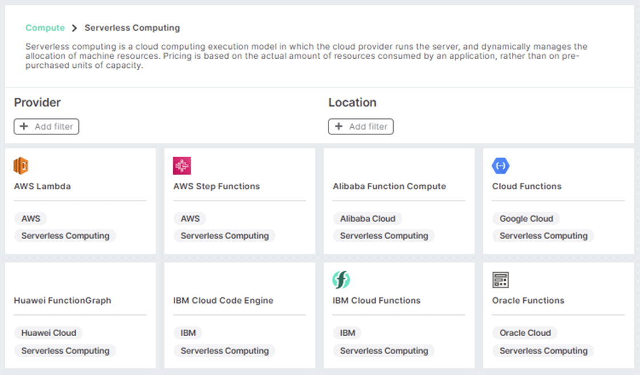Click the Alibaba Cloud provider tag

pos(368,218)
